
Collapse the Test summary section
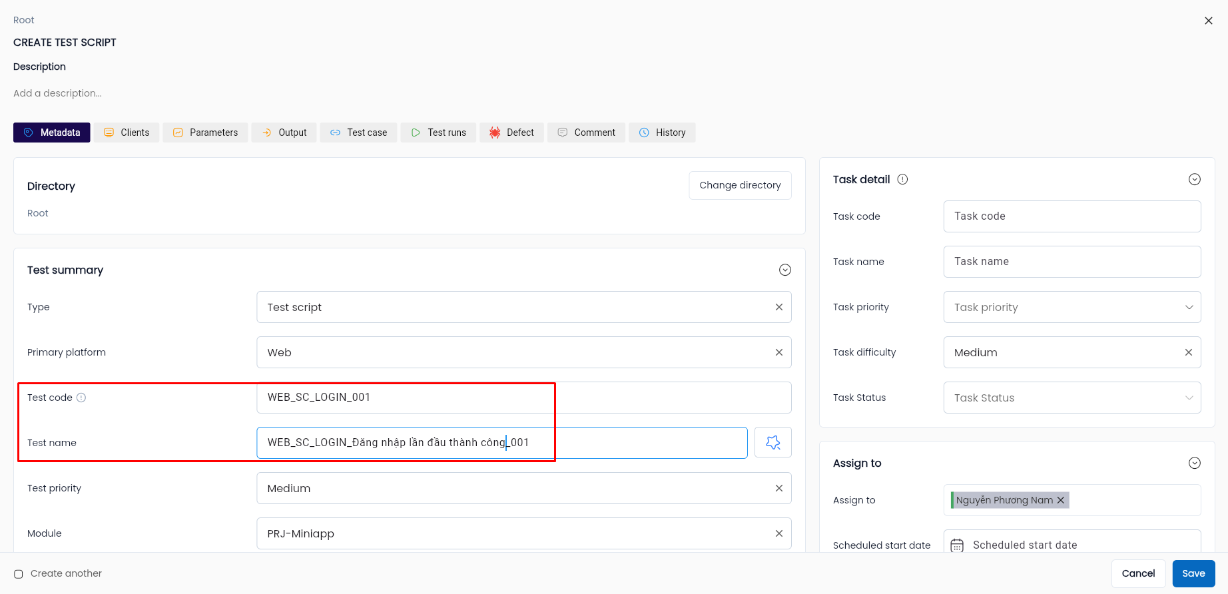785,270
